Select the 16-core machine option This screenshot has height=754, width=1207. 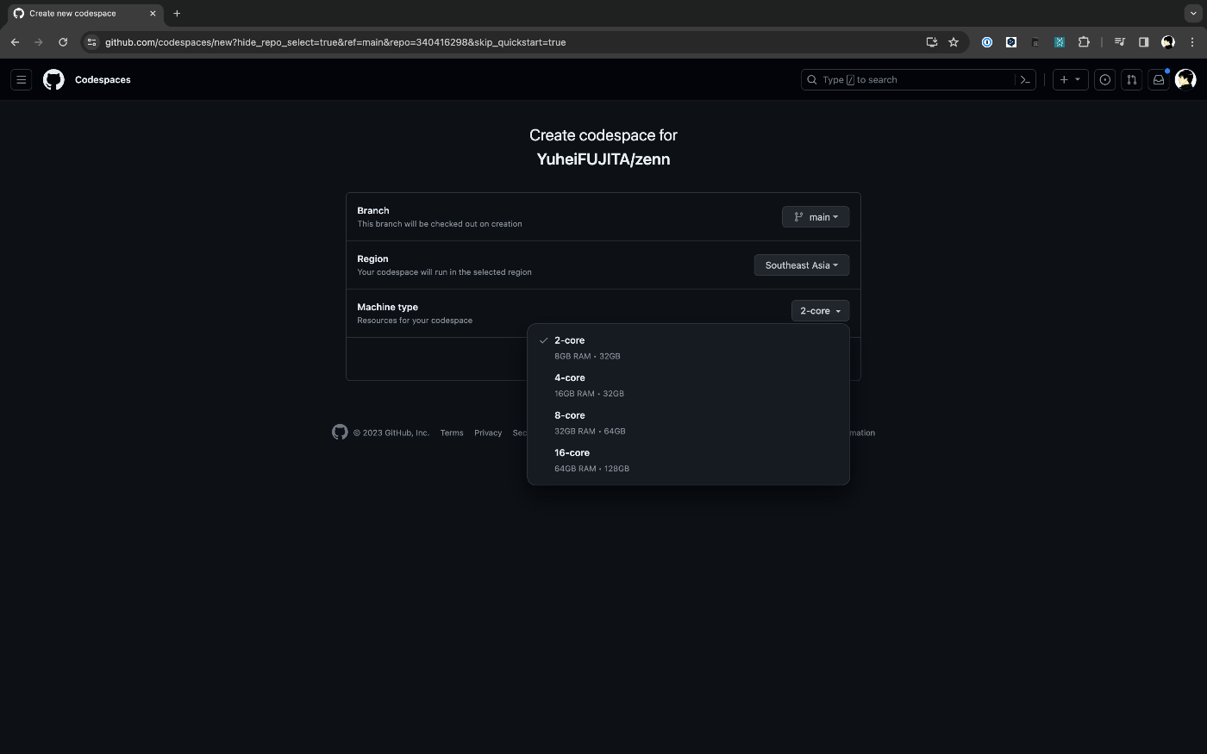688,460
